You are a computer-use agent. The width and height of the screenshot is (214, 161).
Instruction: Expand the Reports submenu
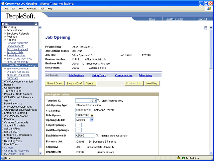[5, 40]
